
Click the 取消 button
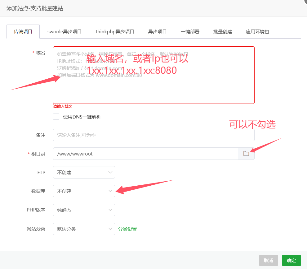pos(269,261)
